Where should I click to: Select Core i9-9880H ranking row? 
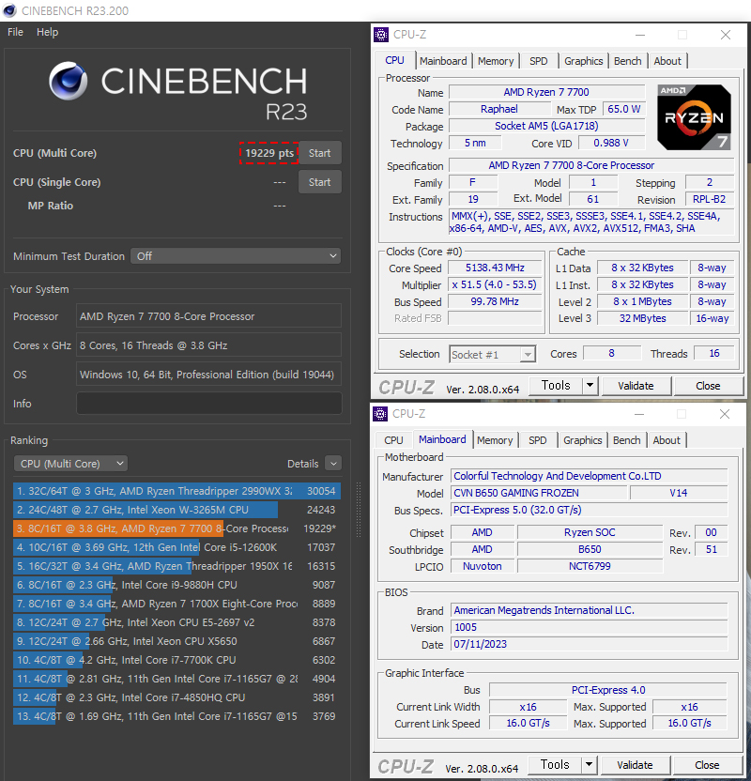point(176,585)
